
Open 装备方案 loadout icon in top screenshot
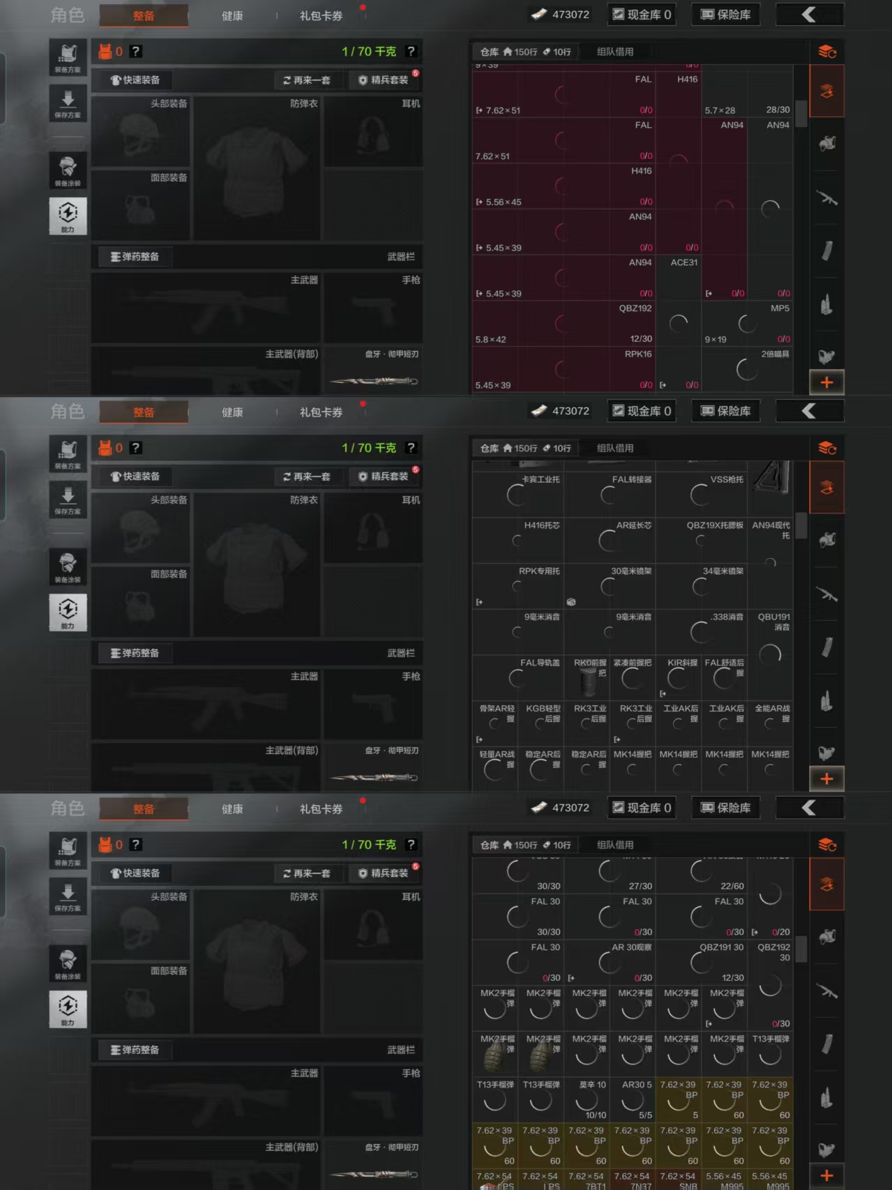pyautogui.click(x=68, y=57)
